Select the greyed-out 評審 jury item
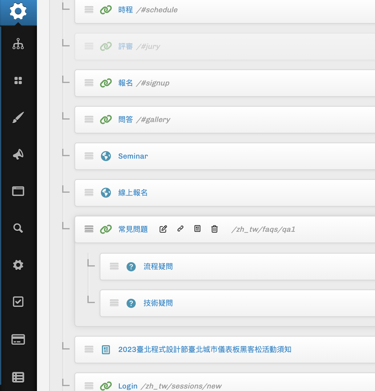375x391 pixels. (x=126, y=46)
